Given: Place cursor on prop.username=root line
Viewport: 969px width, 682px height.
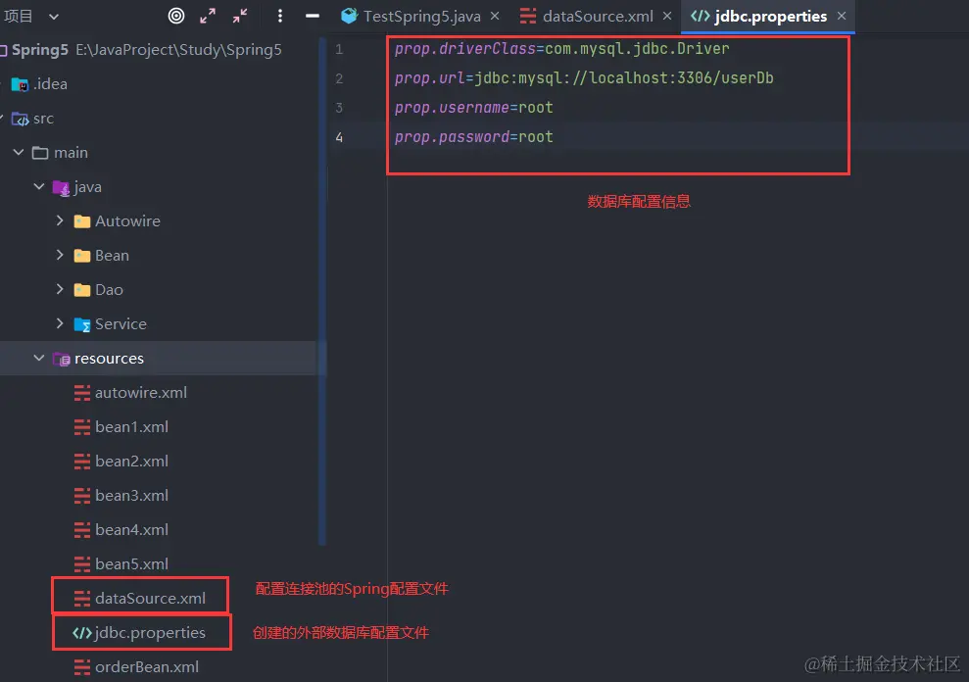Looking at the screenshot, I should [x=473, y=108].
